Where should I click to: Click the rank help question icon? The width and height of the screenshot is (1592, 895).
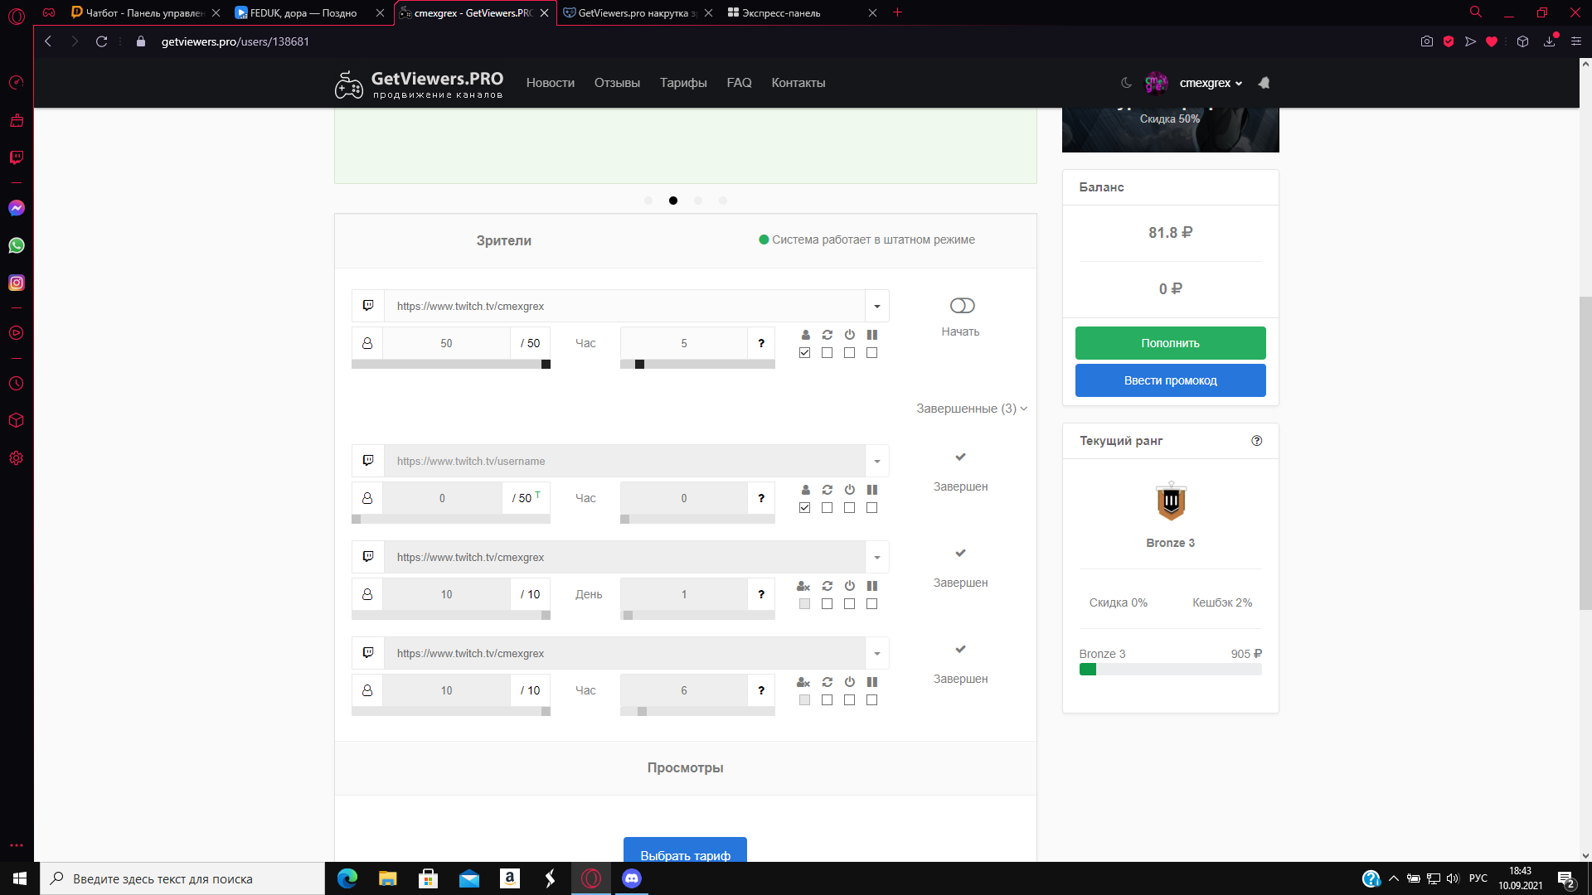click(x=1257, y=441)
